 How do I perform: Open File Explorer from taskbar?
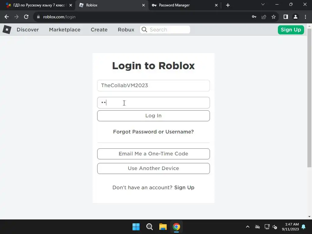(x=163, y=227)
